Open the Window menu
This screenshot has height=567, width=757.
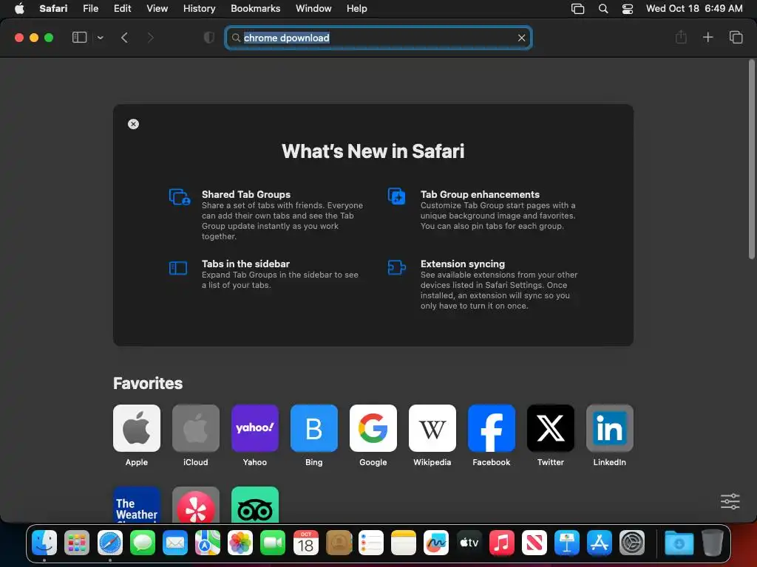(313, 8)
